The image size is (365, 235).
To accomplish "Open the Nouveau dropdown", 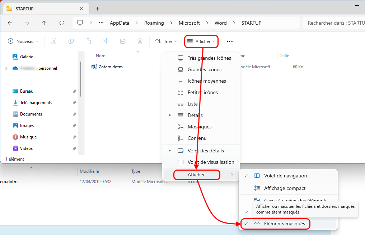I will pos(23,41).
